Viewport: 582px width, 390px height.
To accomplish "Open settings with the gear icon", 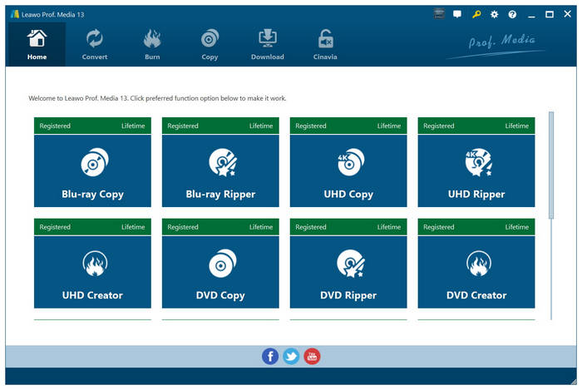I will [x=495, y=14].
